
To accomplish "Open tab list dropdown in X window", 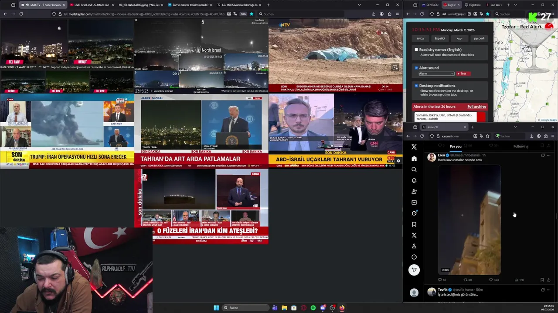I will click(x=515, y=127).
